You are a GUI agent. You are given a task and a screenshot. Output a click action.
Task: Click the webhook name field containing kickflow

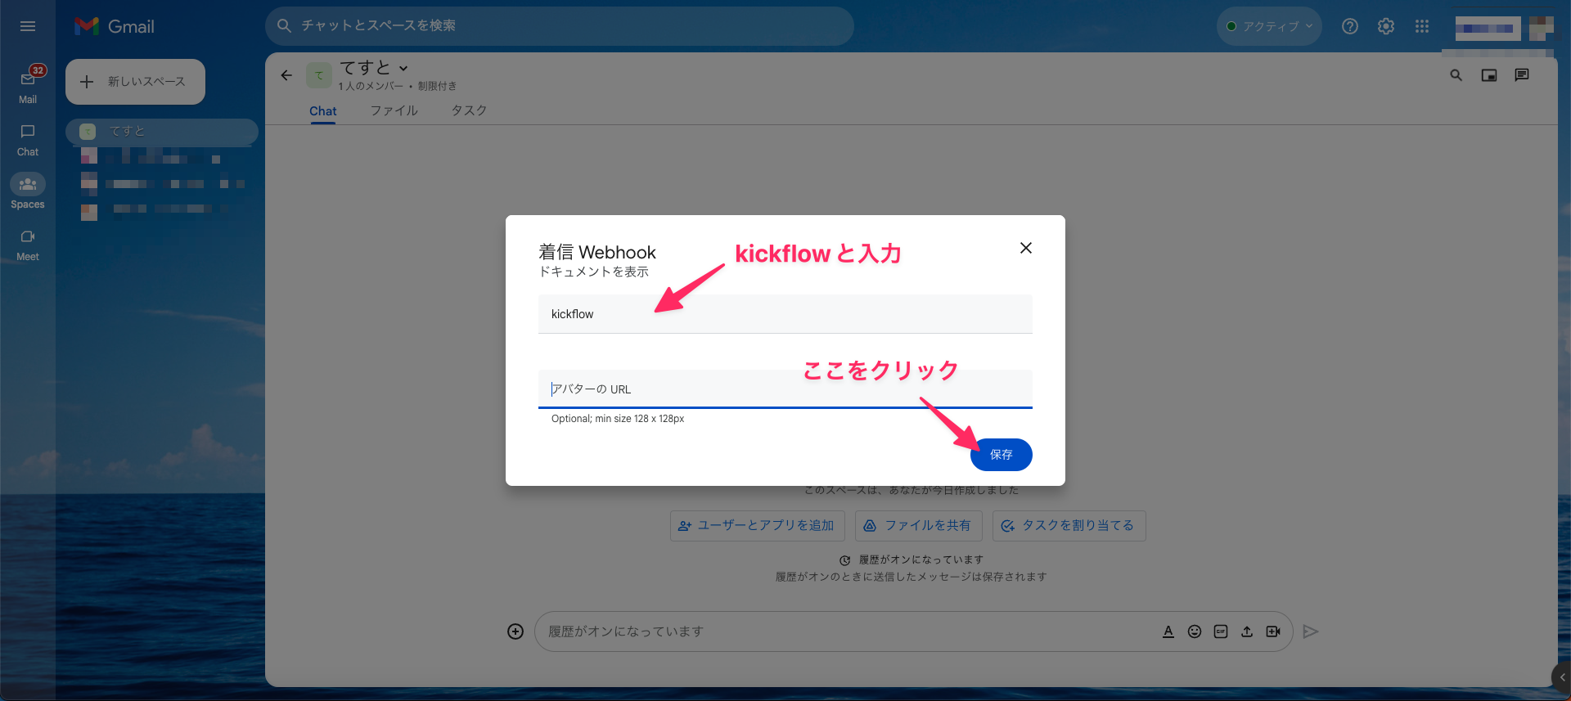pos(784,314)
